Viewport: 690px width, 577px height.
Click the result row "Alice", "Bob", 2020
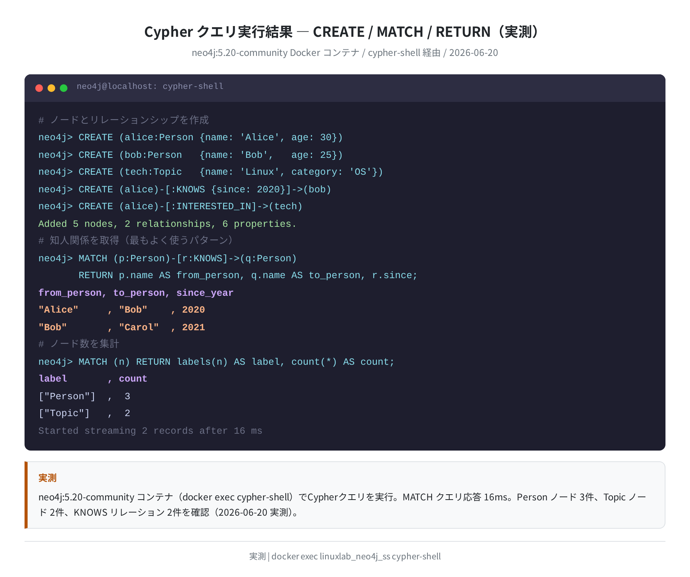(x=122, y=310)
